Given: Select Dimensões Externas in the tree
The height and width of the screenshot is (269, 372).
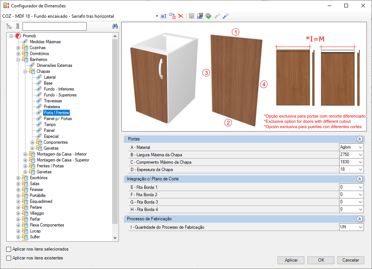Looking at the screenshot, I should [x=54, y=65].
